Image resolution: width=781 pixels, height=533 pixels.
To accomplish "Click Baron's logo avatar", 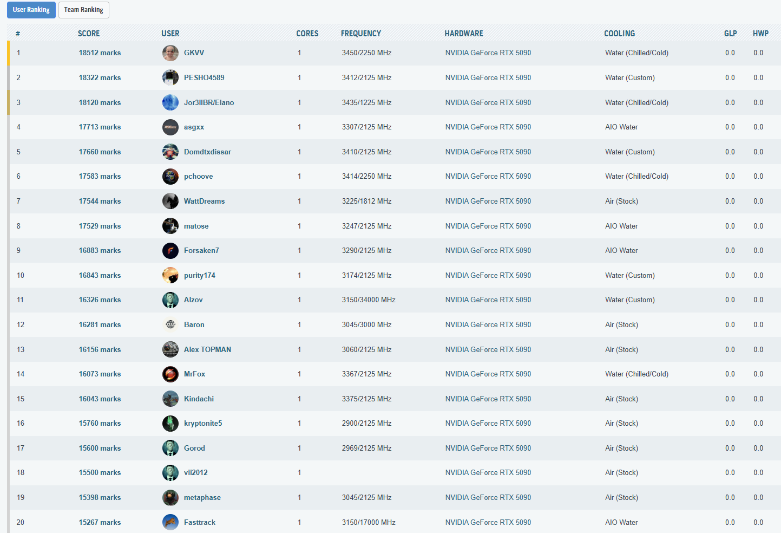I will click(x=170, y=325).
